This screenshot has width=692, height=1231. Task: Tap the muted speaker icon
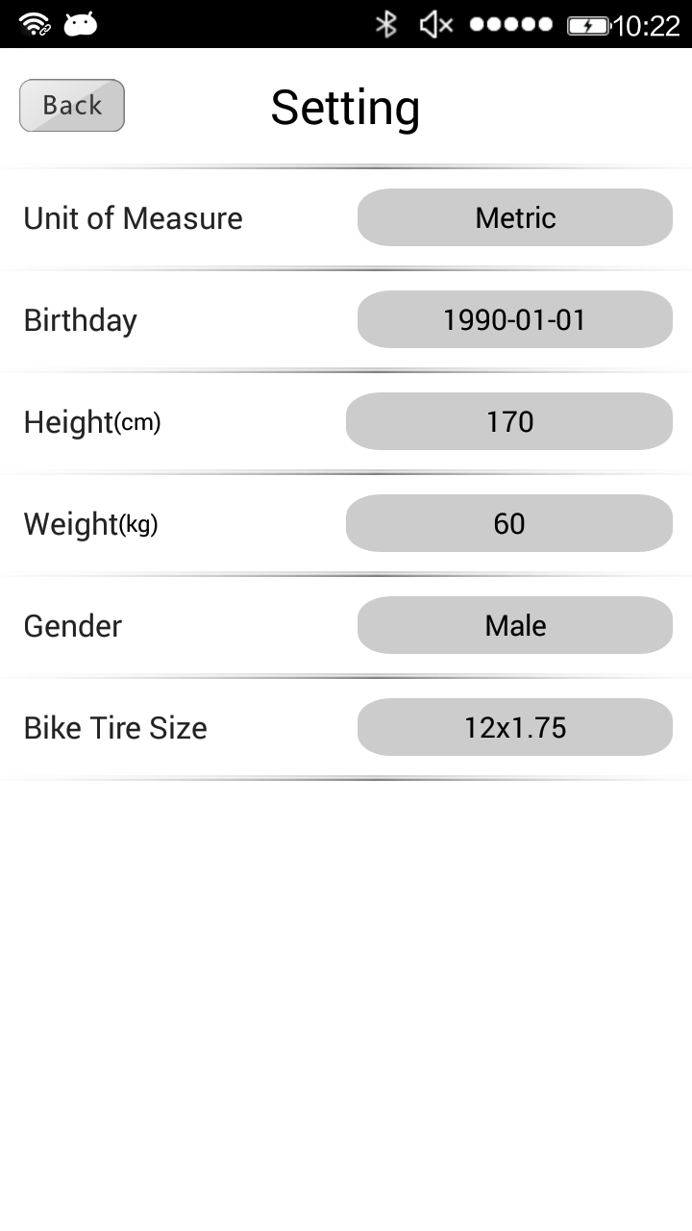click(x=435, y=24)
